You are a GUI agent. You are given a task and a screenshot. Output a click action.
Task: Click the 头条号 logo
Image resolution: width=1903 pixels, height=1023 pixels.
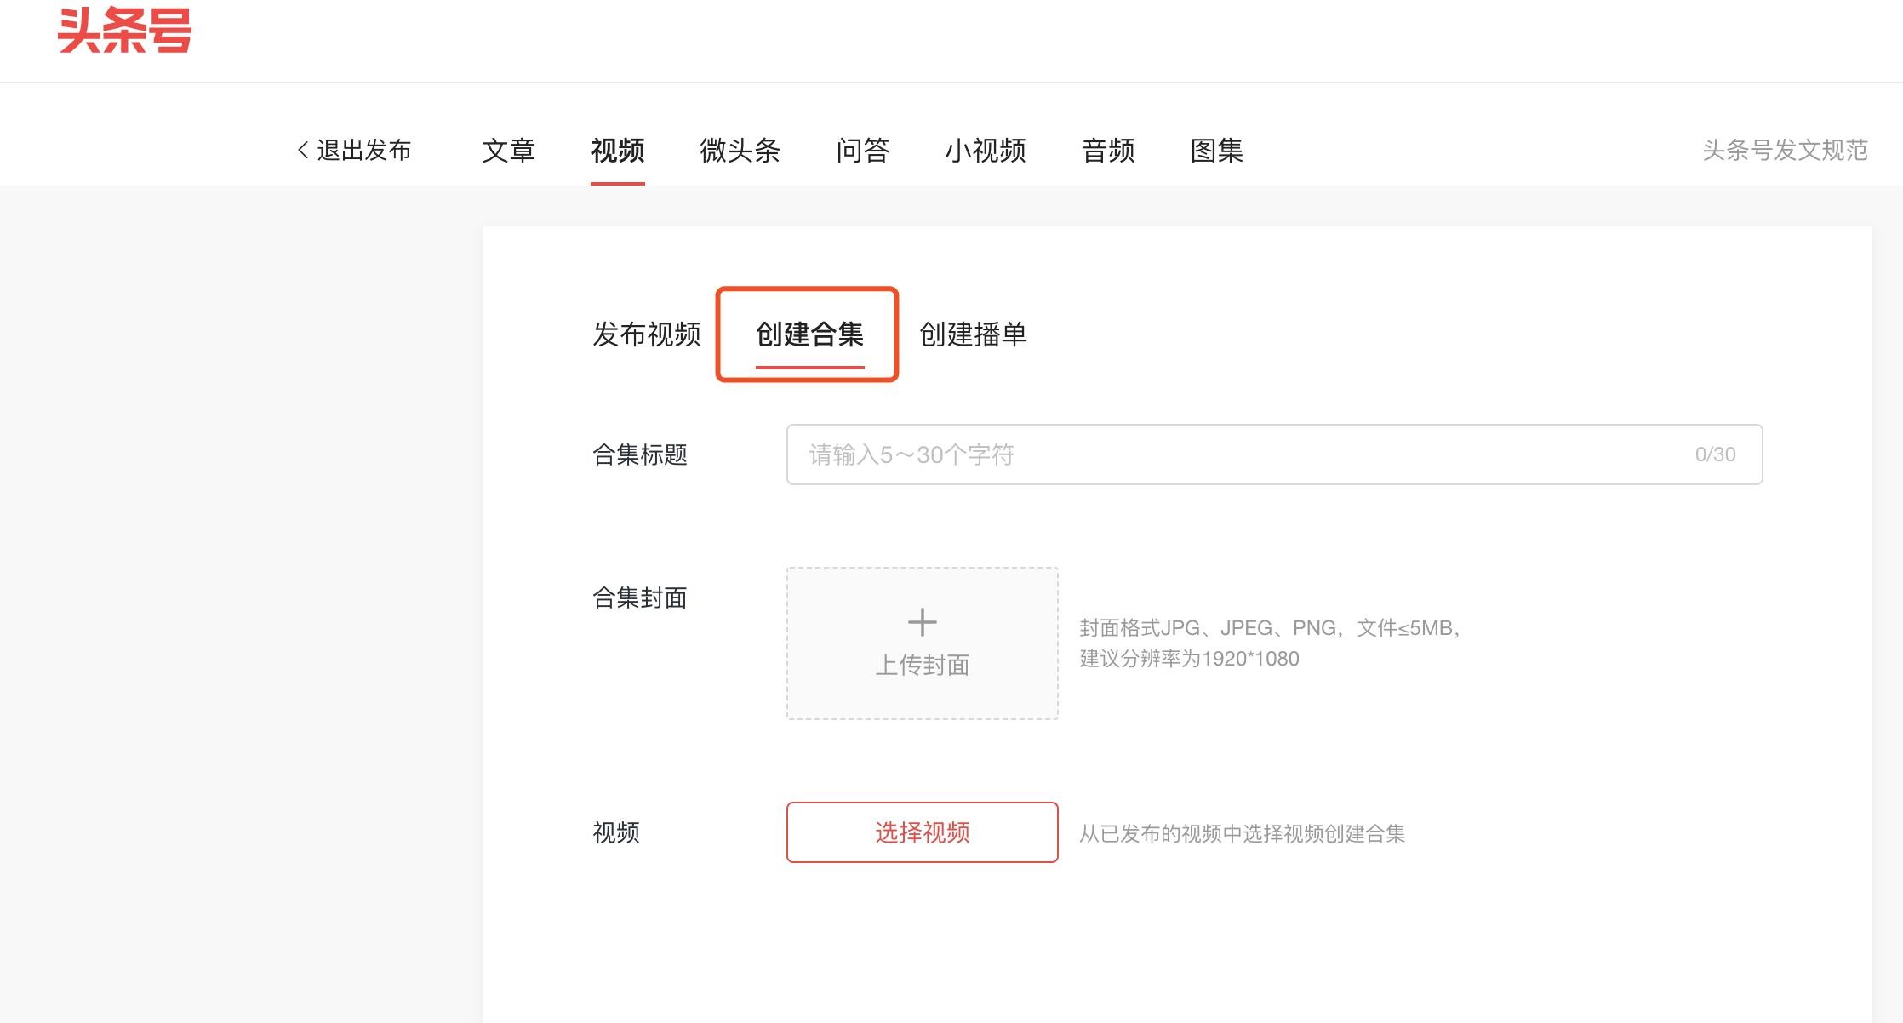pos(124,31)
